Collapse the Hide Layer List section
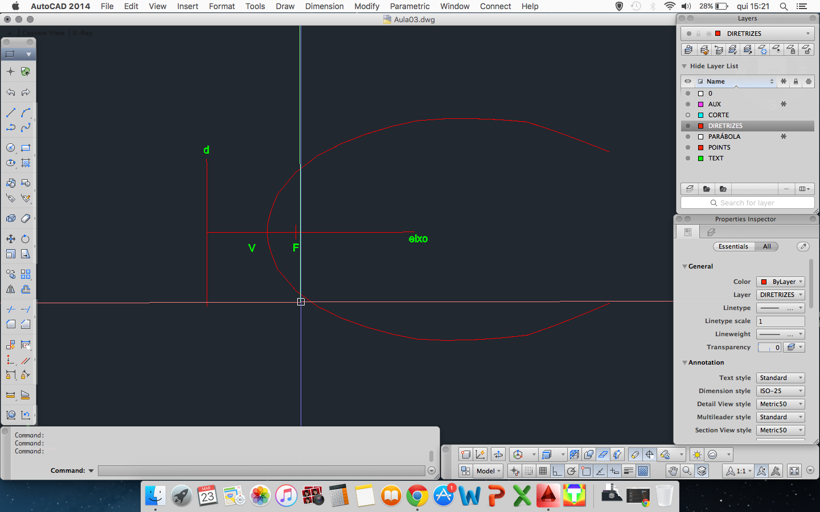This screenshot has height=512, width=820. (684, 66)
